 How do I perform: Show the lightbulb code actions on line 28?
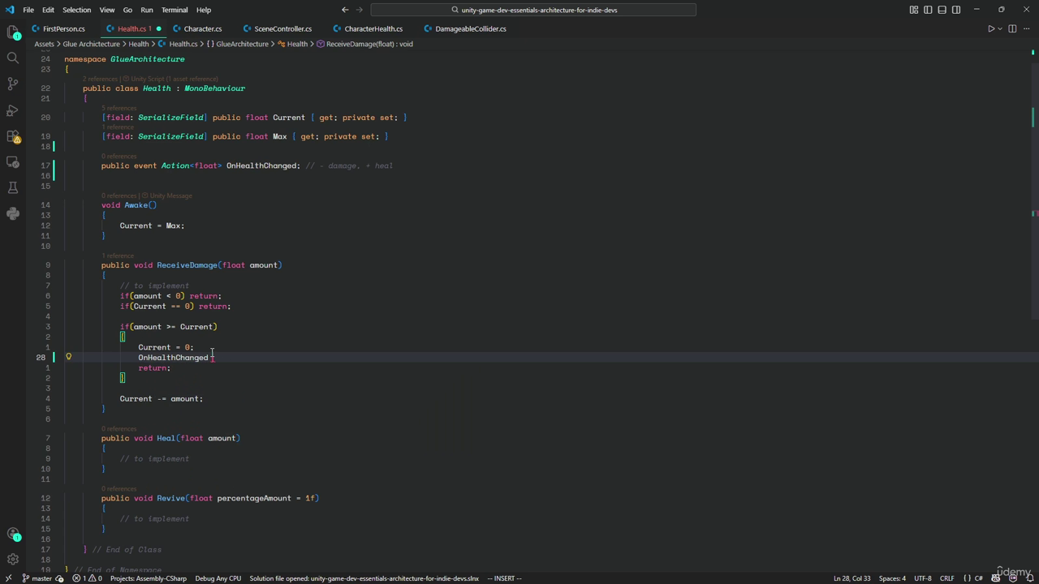(x=69, y=357)
